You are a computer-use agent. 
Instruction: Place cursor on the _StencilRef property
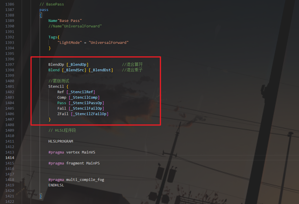point(81,92)
